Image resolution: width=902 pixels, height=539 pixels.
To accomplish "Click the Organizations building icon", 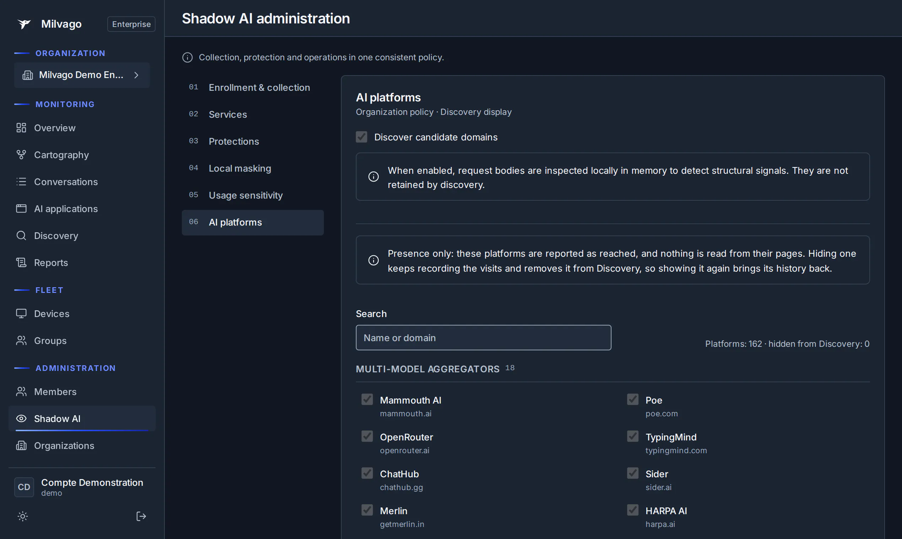I will click(x=21, y=446).
